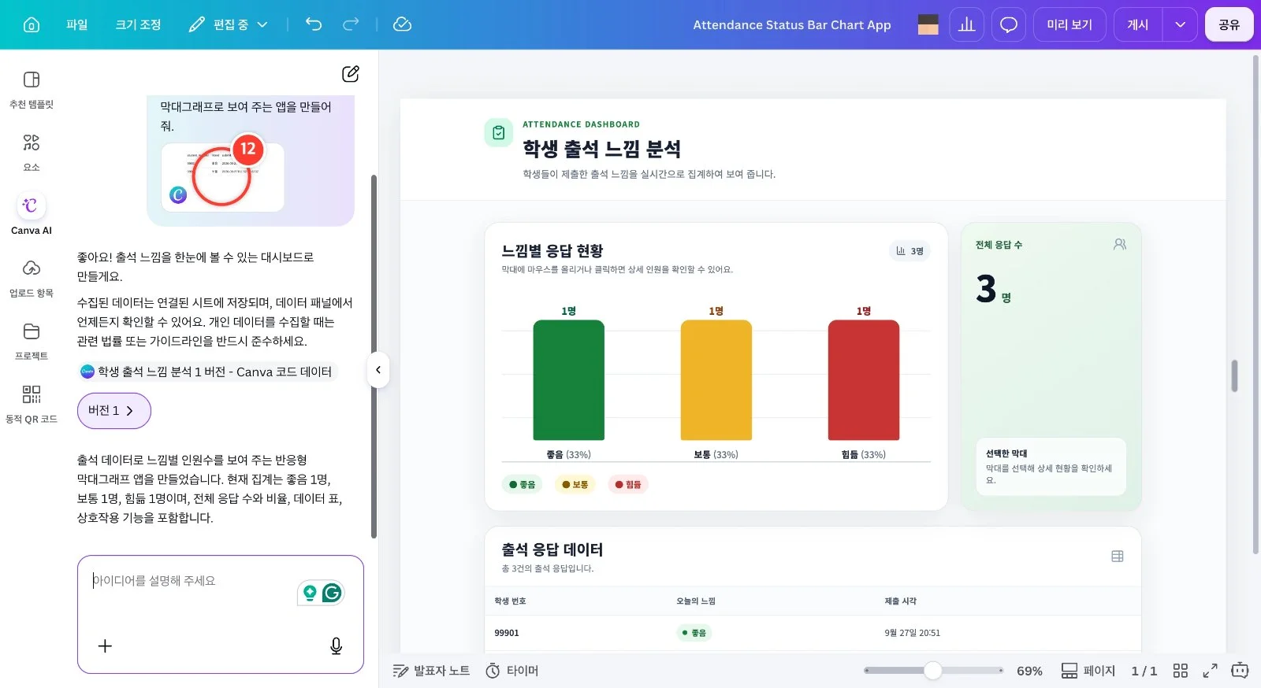Check cloud save status icon

402,24
